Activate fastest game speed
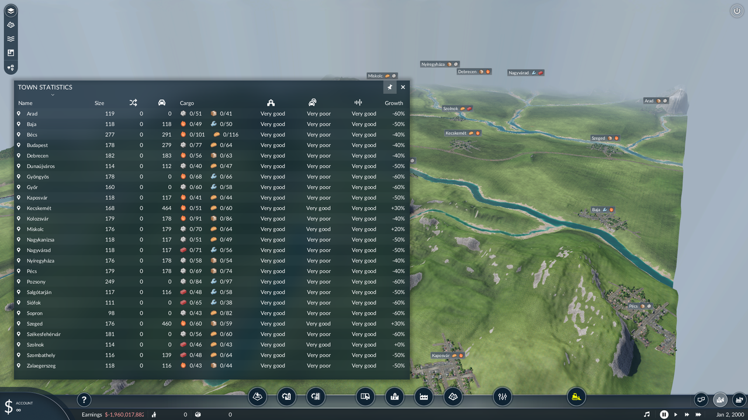748x420 pixels. (699, 414)
